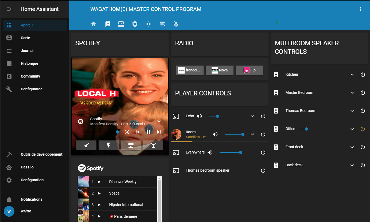Turn off the Office speaker
The width and height of the screenshot is (370, 222).
click(363, 129)
